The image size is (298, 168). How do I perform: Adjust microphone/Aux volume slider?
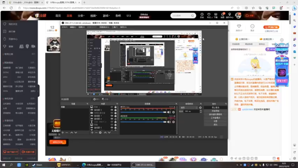point(143,112)
